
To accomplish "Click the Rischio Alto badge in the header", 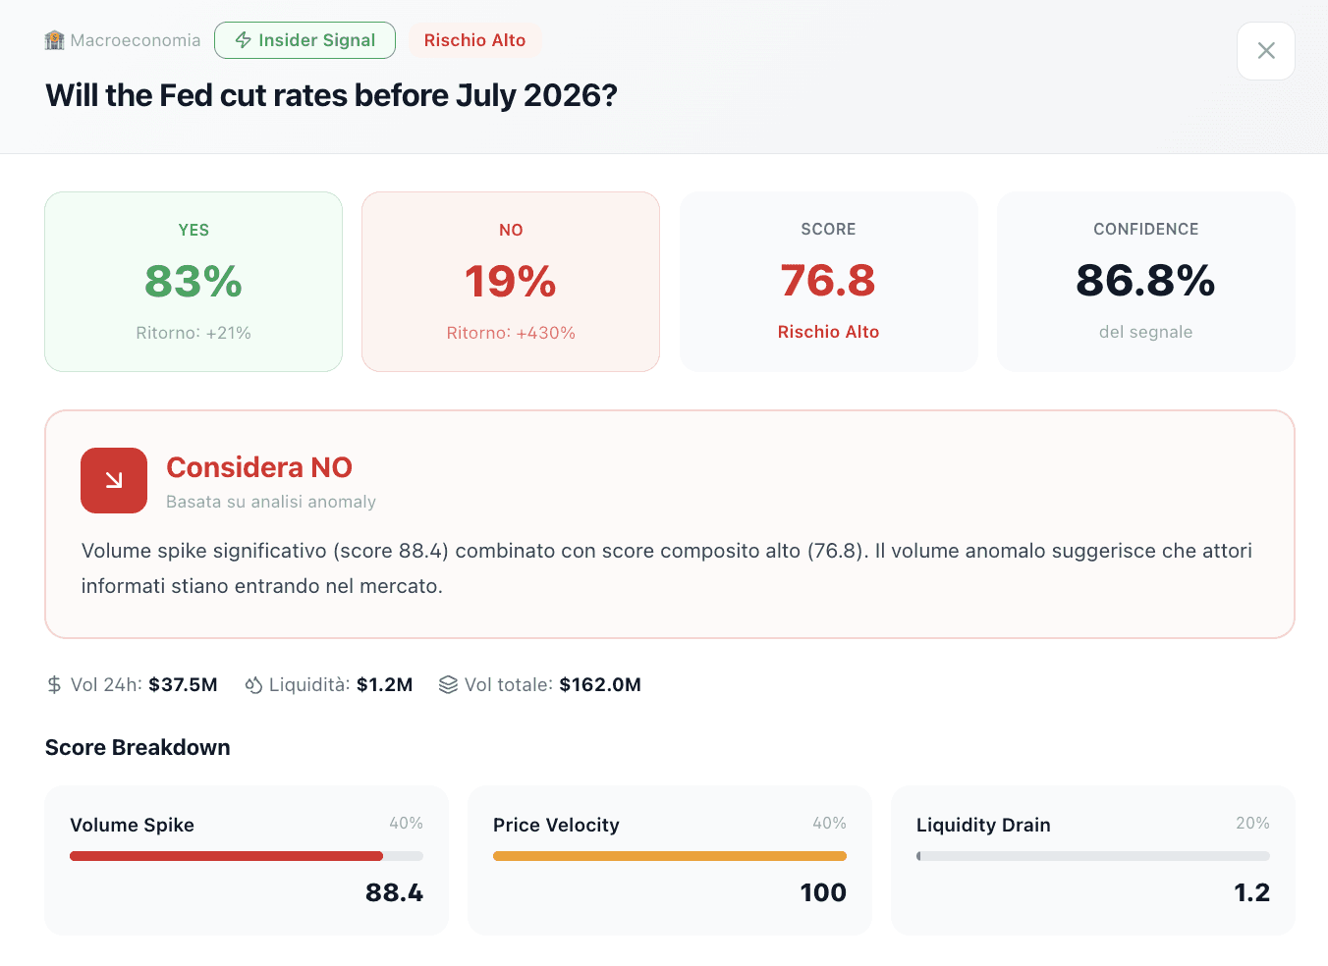I will tap(474, 40).
